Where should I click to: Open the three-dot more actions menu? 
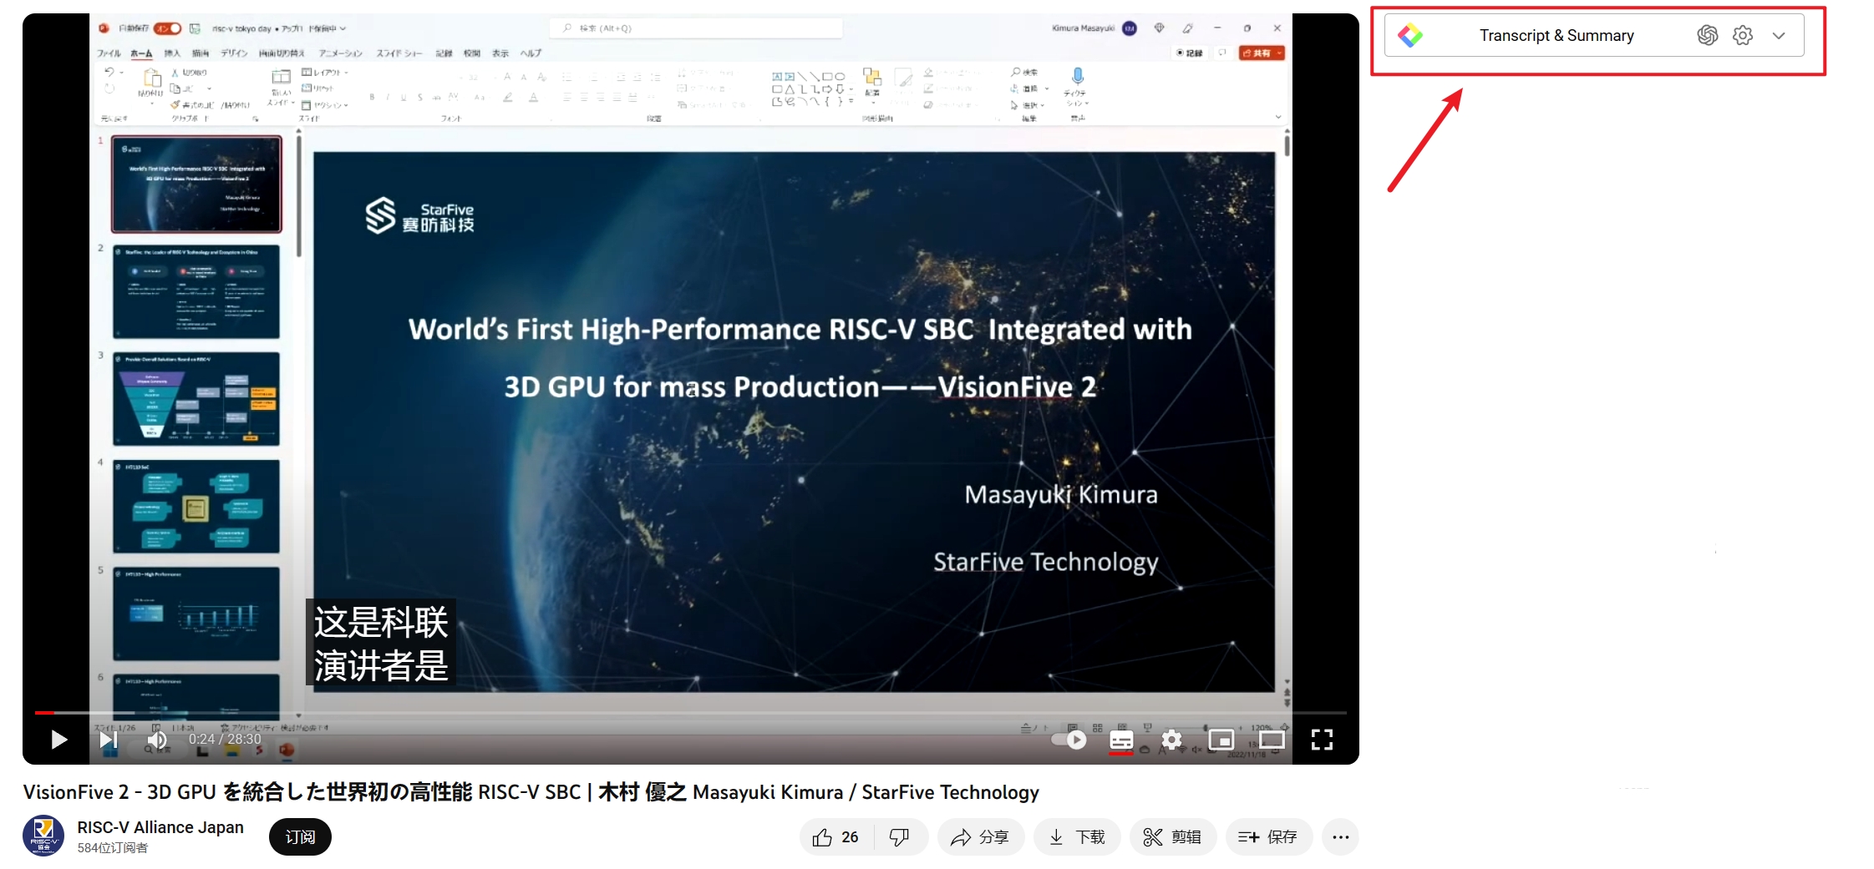(1341, 837)
